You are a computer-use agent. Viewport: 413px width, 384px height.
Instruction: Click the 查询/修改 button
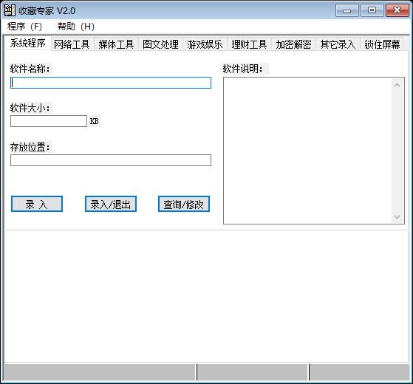pos(184,204)
